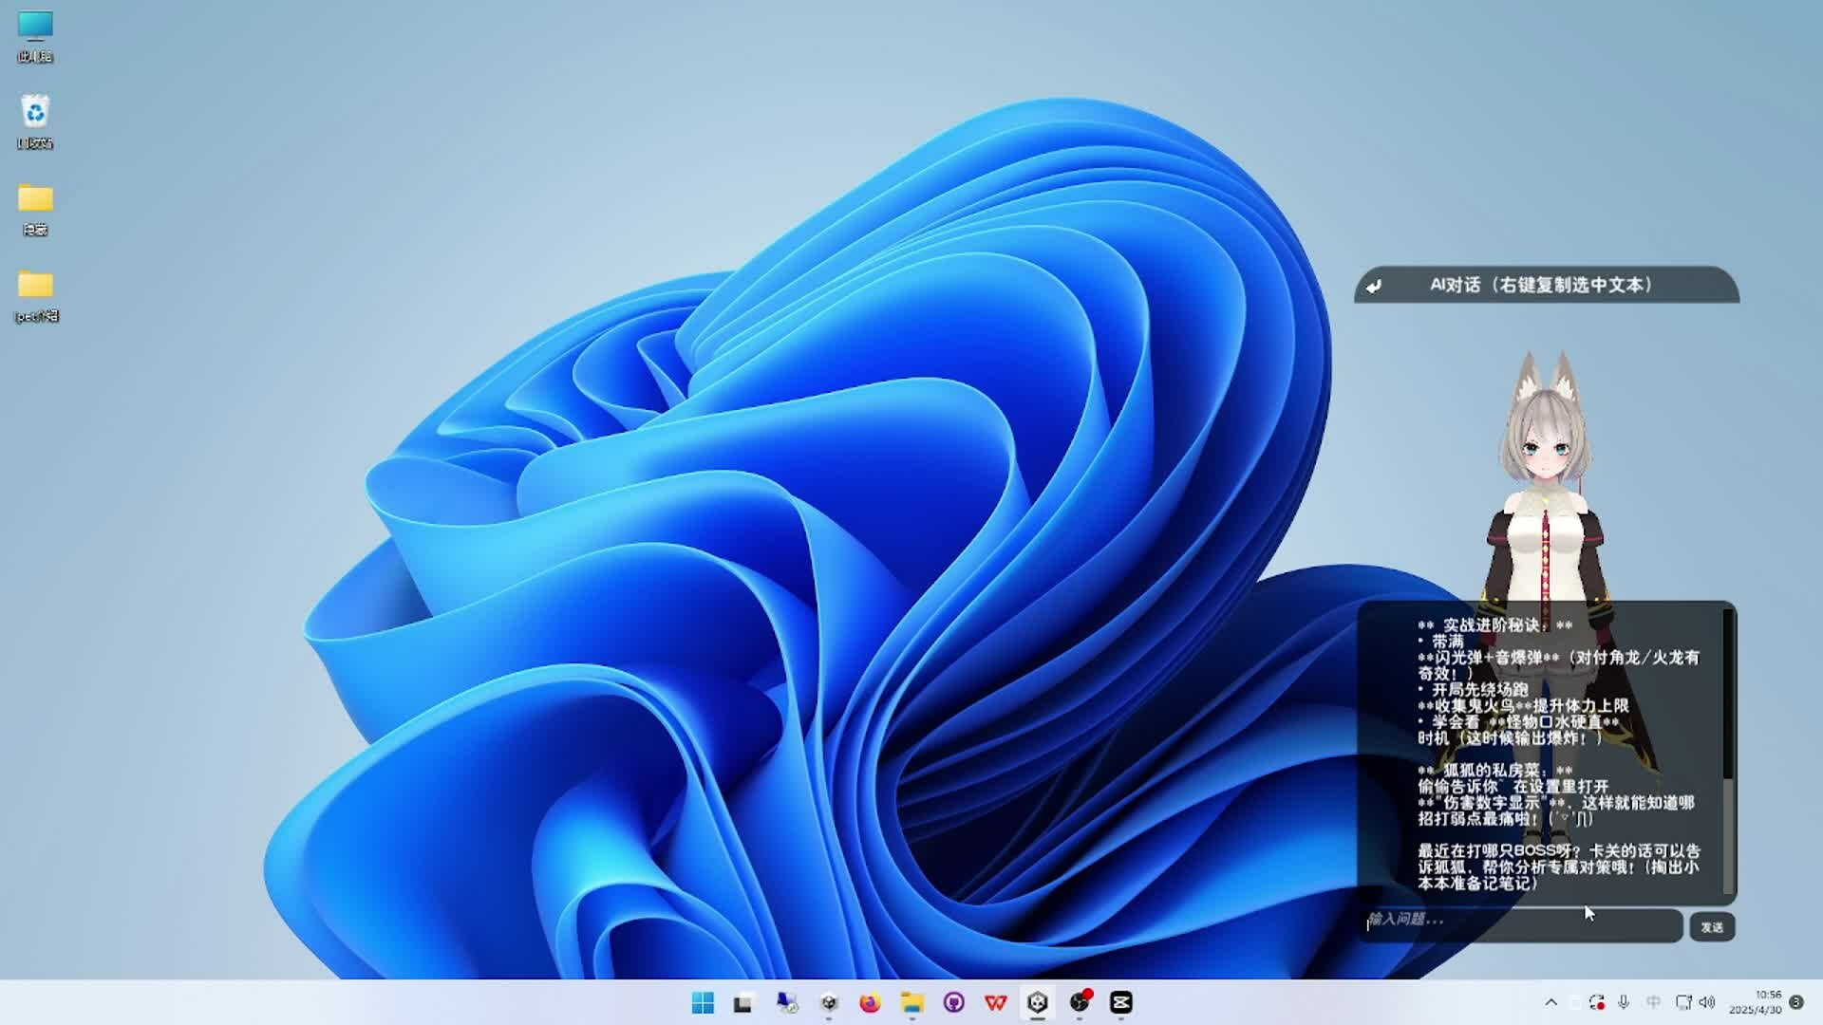This screenshot has width=1823, height=1025.
Task: Launch Firefox from the taskbar
Action: tap(870, 1002)
